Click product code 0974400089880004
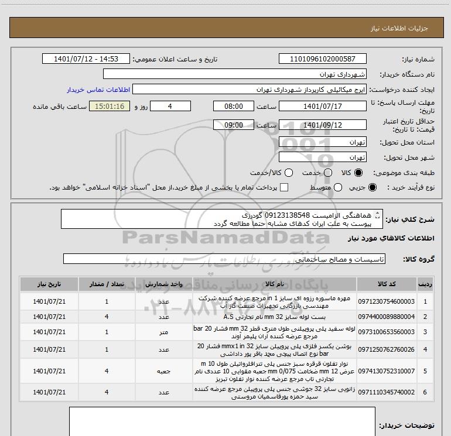The image size is (451, 436). tap(387, 317)
